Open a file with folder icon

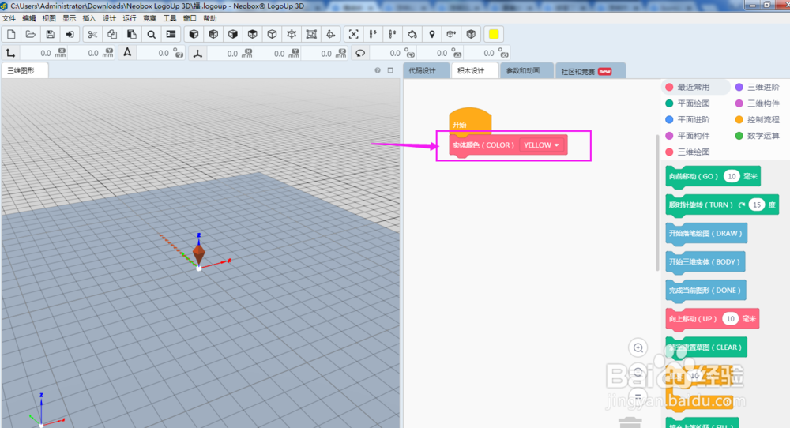coord(31,34)
